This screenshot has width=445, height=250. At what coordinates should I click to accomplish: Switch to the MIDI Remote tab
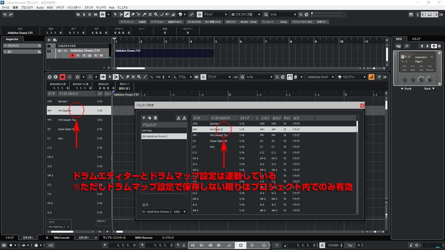pos(144,237)
